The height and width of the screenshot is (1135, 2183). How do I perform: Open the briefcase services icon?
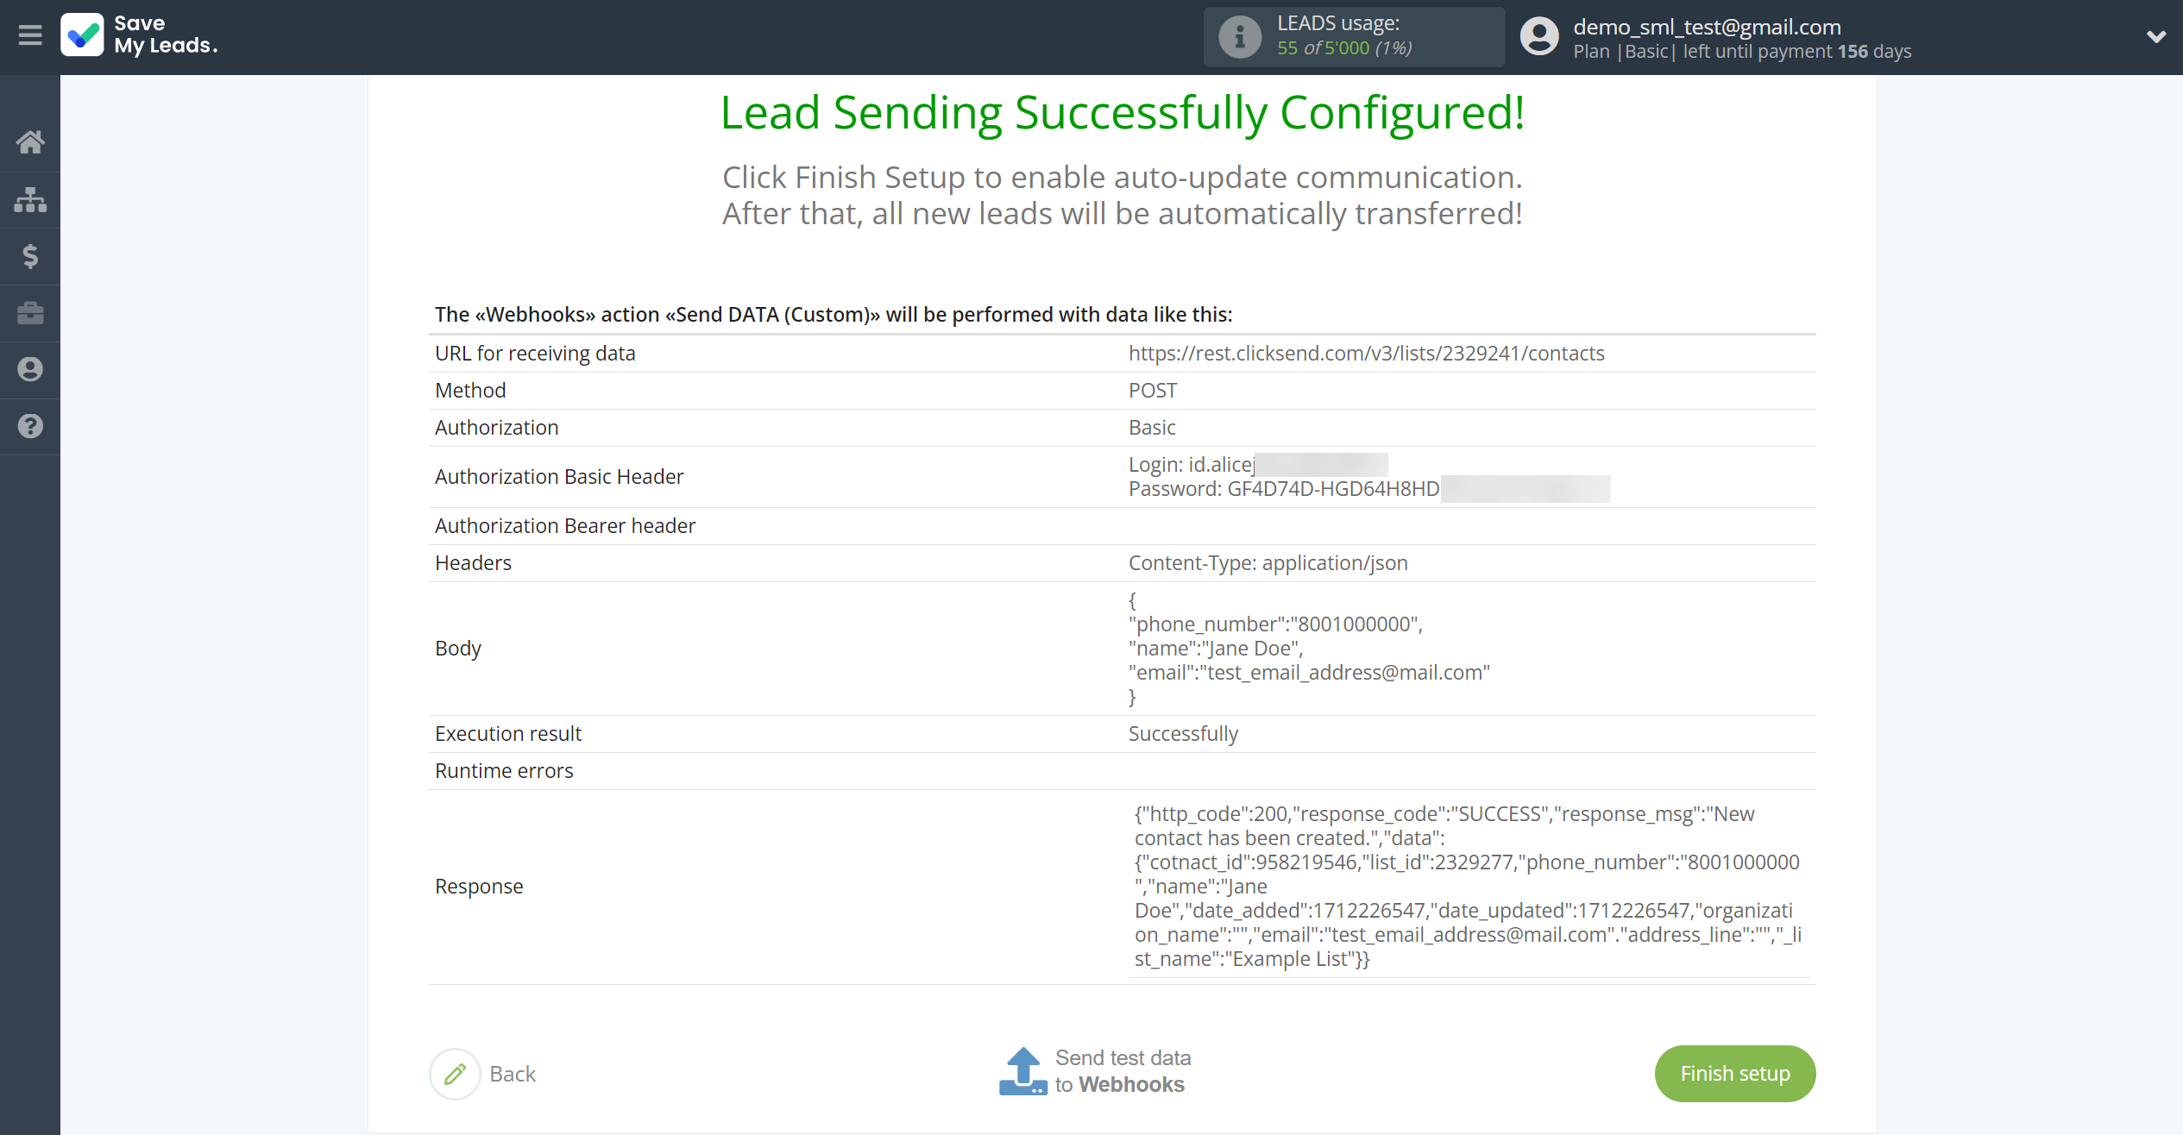point(30,313)
